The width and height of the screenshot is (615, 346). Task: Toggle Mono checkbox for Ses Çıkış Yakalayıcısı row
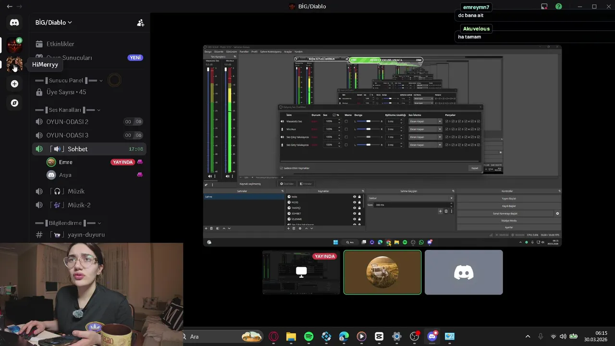pos(346,137)
